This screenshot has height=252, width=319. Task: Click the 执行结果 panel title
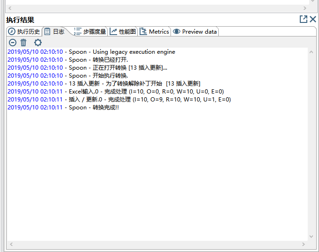coord(20,20)
